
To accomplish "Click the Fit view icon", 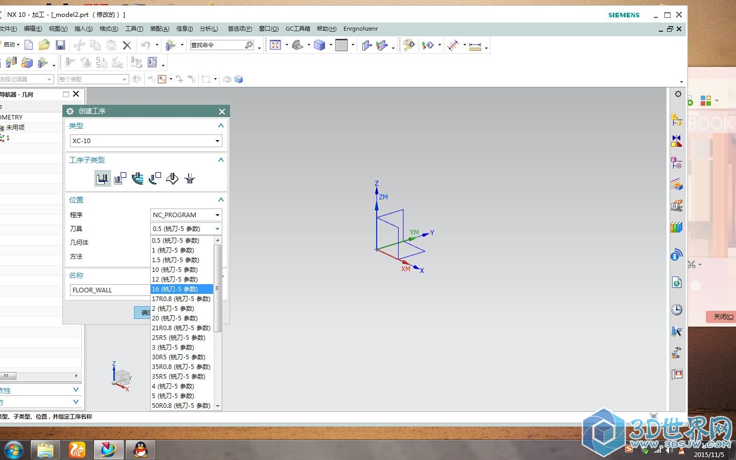I will [275, 45].
